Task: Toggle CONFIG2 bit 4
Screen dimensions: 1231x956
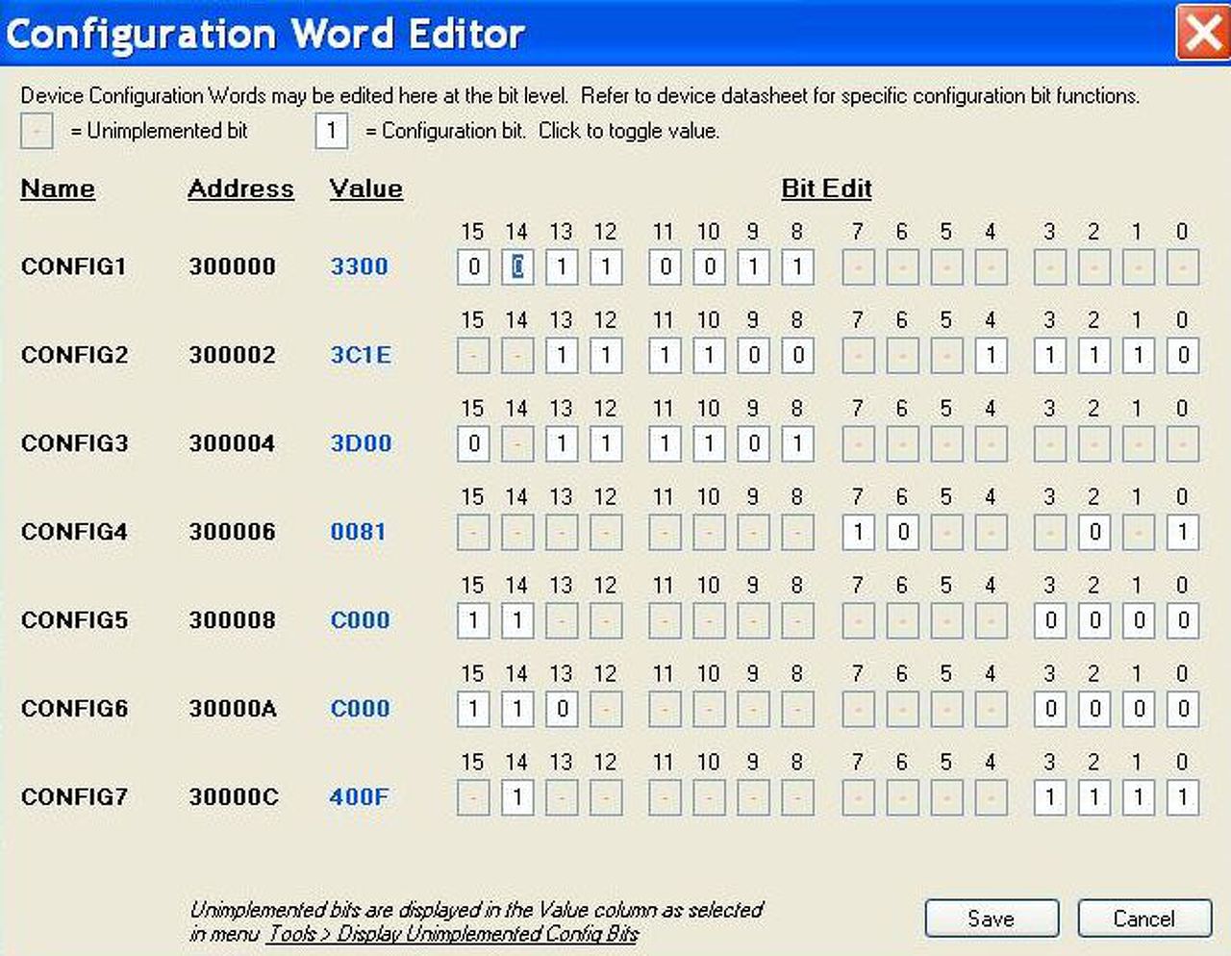Action: point(991,355)
